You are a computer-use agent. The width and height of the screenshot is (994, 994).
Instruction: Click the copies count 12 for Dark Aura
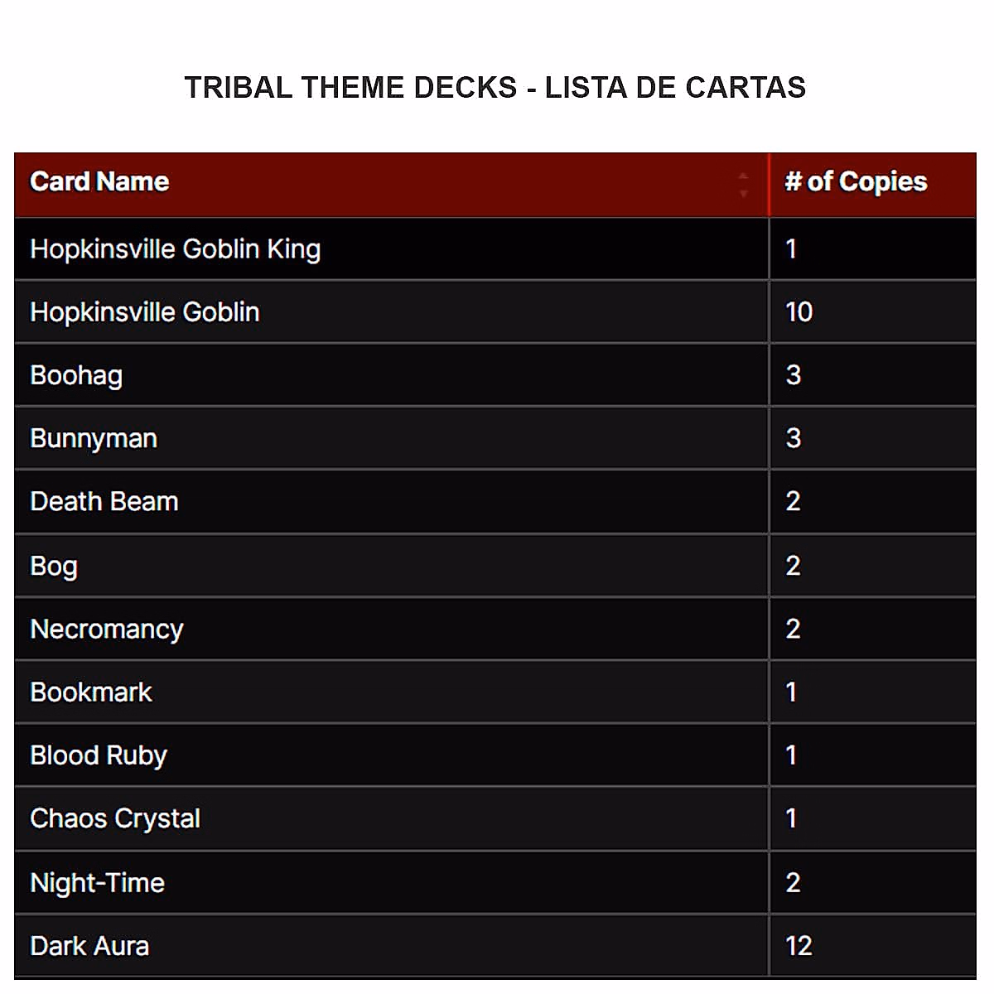[799, 946]
